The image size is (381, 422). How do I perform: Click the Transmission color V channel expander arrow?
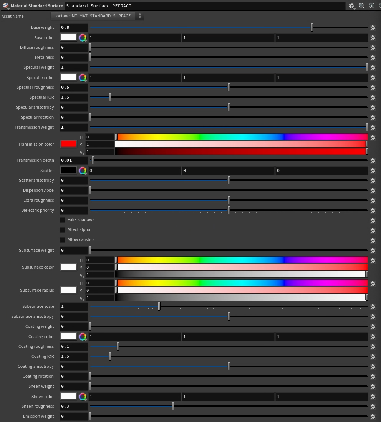coord(84,153)
